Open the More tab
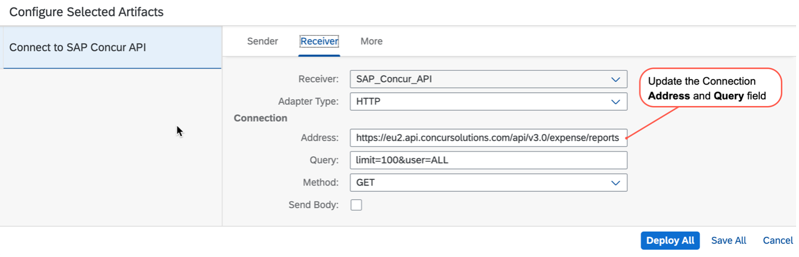 371,41
